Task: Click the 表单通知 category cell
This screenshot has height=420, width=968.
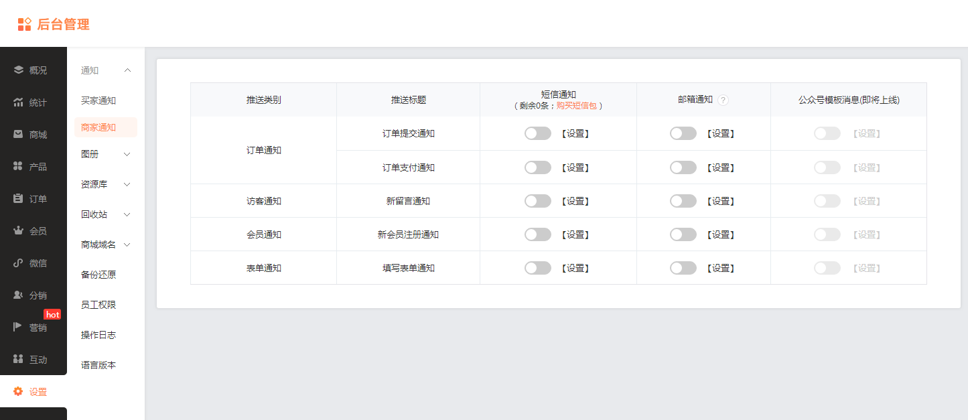Action: 264,268
